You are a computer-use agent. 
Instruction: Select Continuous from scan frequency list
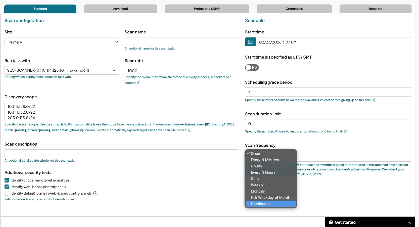261,204
